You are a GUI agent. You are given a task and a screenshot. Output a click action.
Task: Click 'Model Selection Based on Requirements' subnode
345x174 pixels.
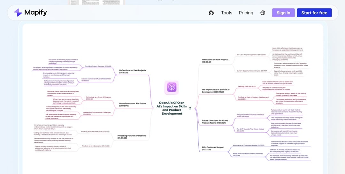tap(248, 155)
